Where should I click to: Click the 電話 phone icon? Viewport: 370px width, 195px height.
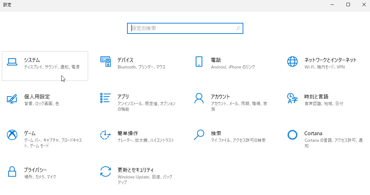pyautogui.click(x=199, y=62)
